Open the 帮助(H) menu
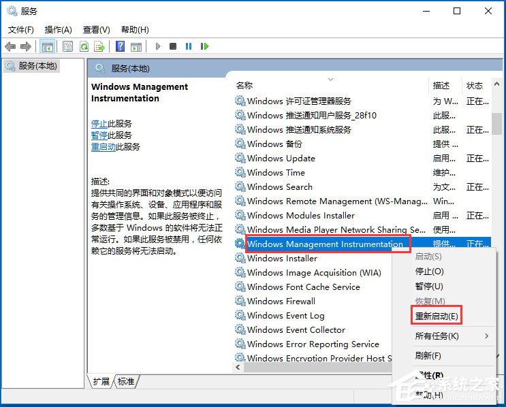506x407 pixels. (x=135, y=30)
